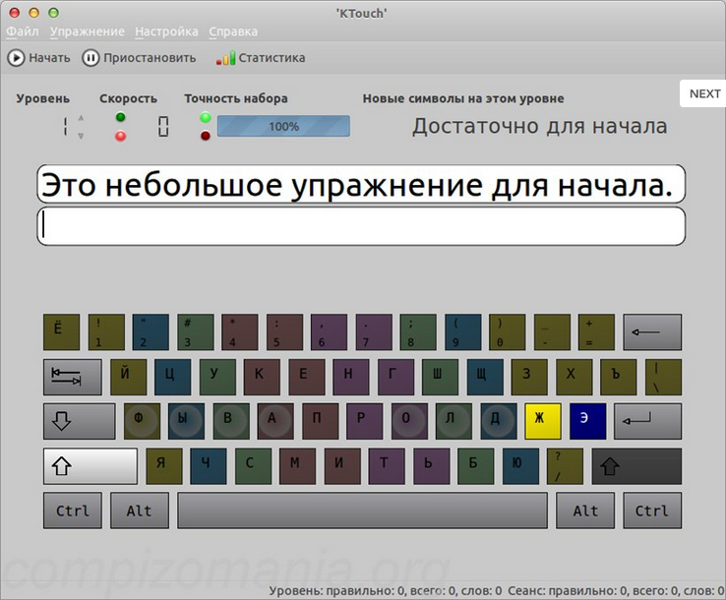
Task: Click the number 3 hash key
Action: point(196,331)
